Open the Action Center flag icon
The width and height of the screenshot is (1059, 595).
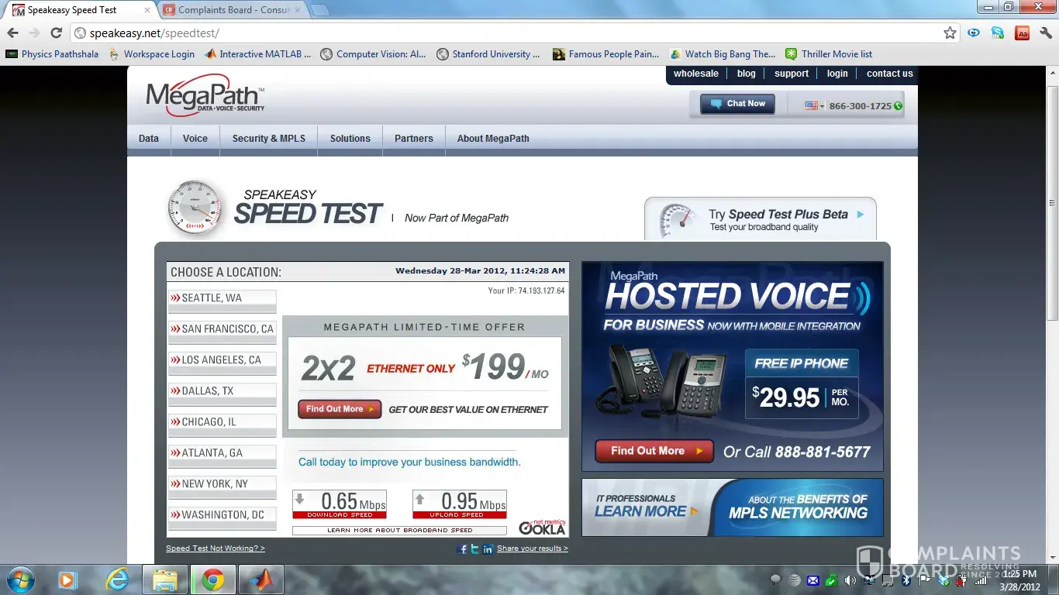click(x=925, y=580)
